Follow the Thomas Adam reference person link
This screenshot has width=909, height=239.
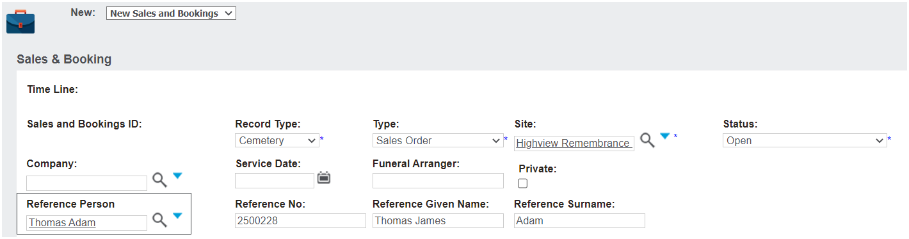click(62, 222)
